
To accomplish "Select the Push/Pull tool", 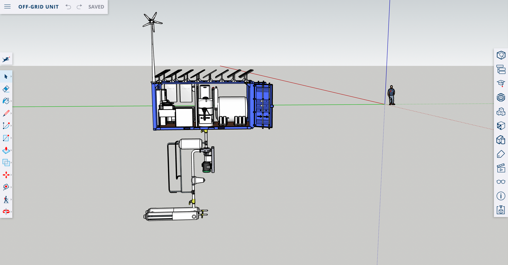I will [x=6, y=150].
